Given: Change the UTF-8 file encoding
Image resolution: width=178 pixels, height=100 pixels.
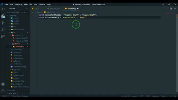Looking at the screenshot, I should pos(142,96).
